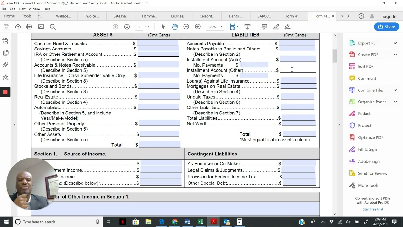Select the arrow Selection tool
This screenshot has width=403, height=227.
163,27
